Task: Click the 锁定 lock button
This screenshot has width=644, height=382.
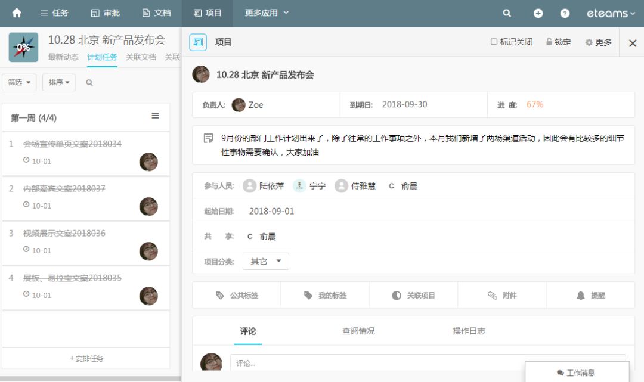Action: pyautogui.click(x=558, y=42)
